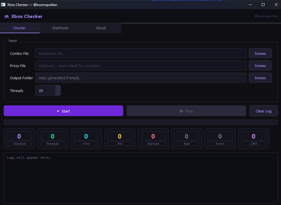Maximize the Xbox Checker window
The image size is (281, 205).
tap(263, 5)
